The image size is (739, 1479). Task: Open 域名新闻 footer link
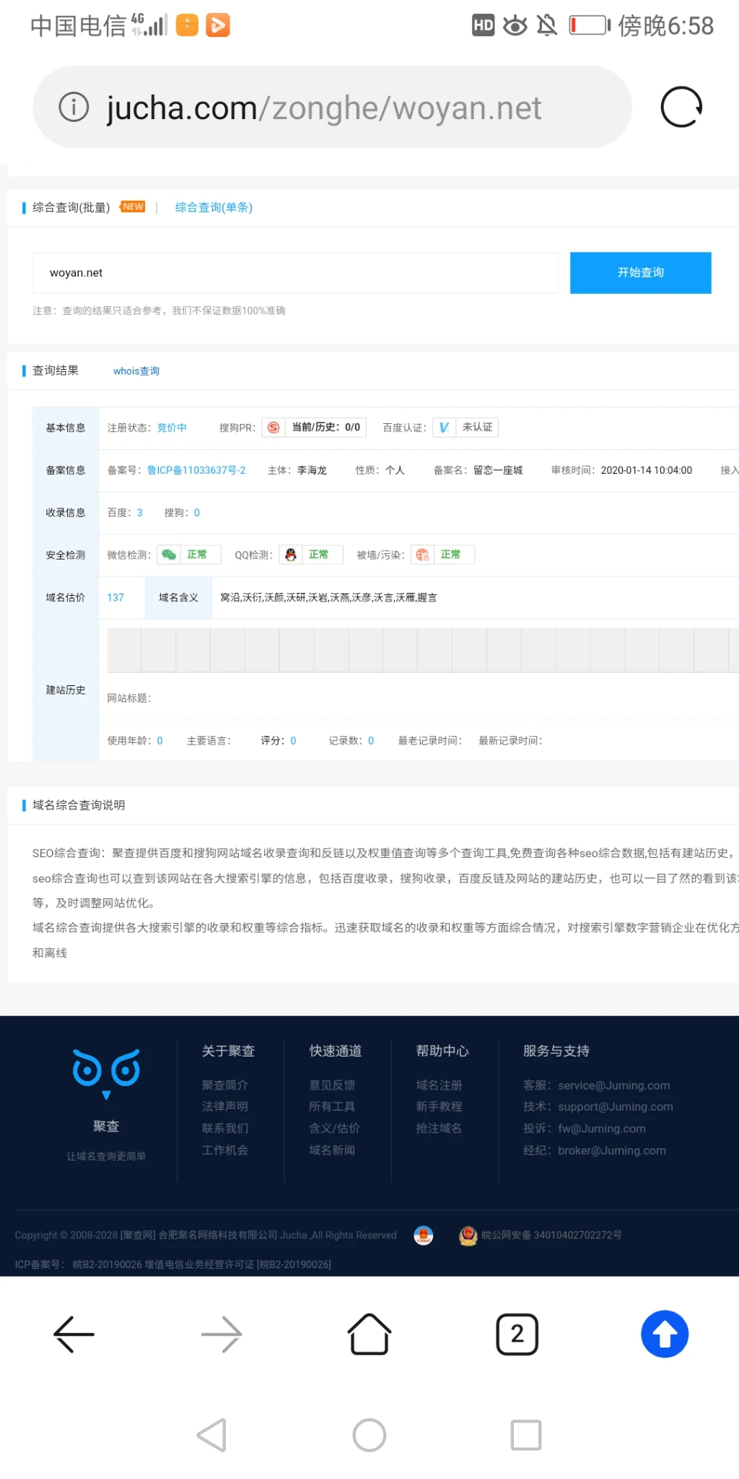click(x=332, y=1150)
